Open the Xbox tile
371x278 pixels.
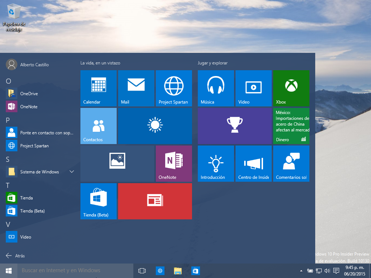click(x=291, y=88)
